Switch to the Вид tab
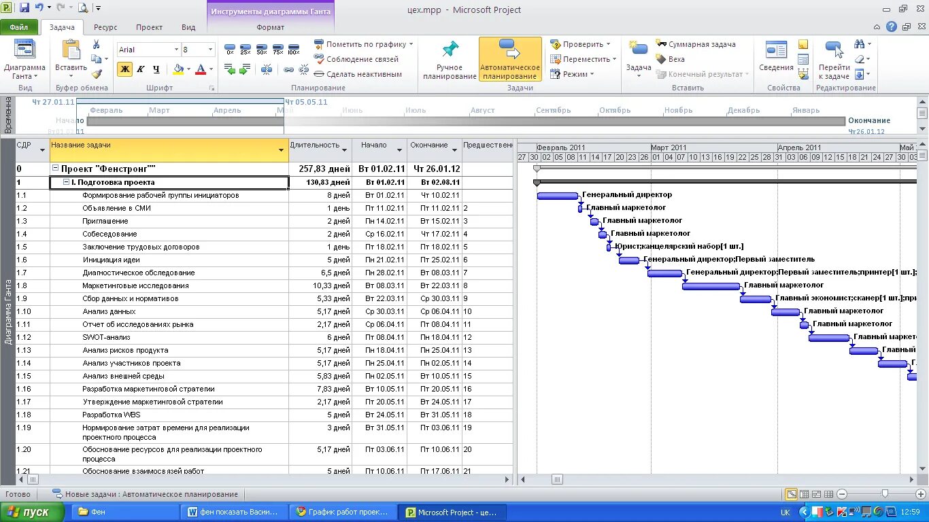The image size is (929, 522). tap(188, 27)
